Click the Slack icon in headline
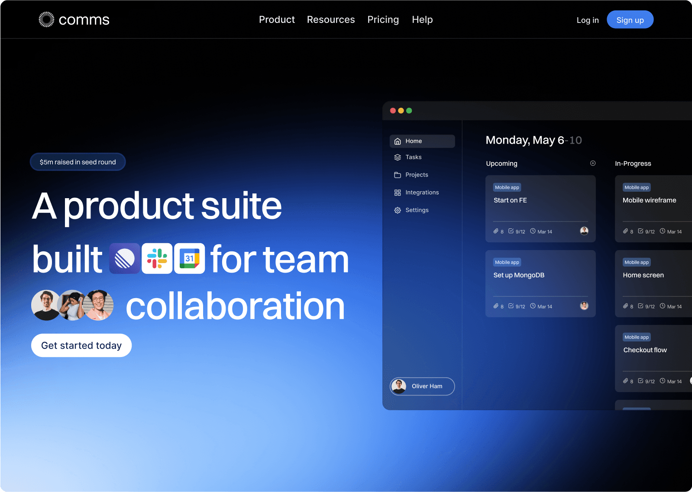The height and width of the screenshot is (492, 692). [x=157, y=258]
